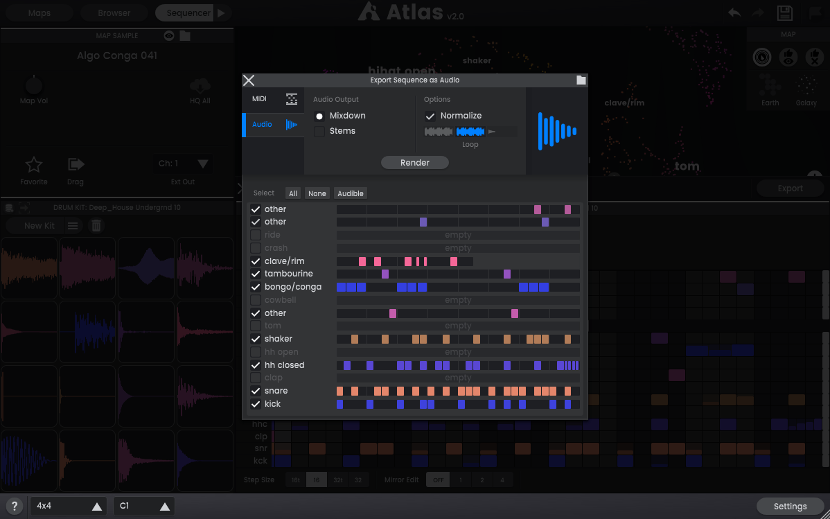Uncheck the Normalize option
830x519 pixels.
[430, 116]
